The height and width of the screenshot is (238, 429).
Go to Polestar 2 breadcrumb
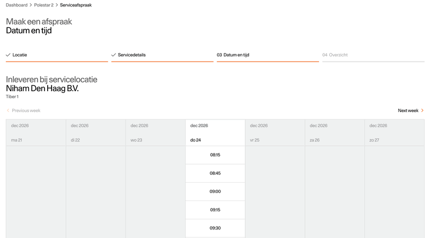(x=44, y=5)
